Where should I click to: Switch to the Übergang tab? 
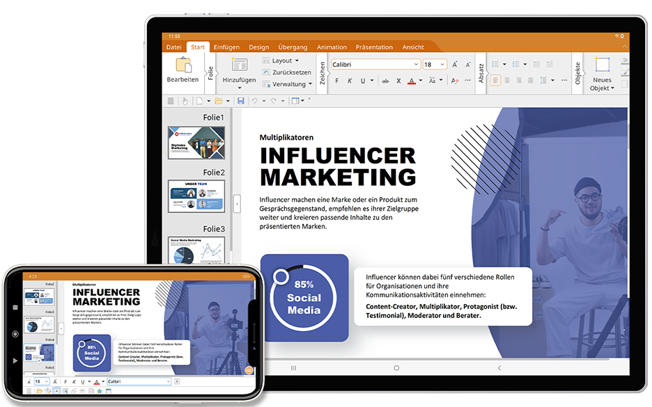point(293,47)
